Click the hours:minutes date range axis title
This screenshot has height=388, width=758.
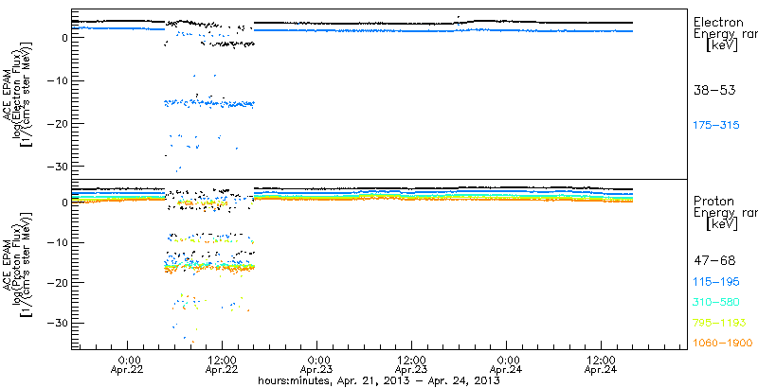[378, 380]
